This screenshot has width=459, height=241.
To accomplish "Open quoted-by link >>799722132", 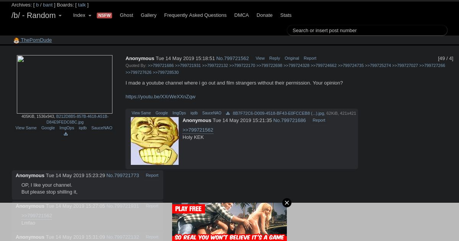I will click(x=215, y=65).
